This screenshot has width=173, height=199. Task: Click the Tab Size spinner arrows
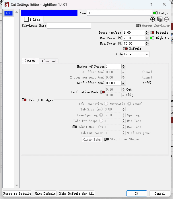pos(123,109)
